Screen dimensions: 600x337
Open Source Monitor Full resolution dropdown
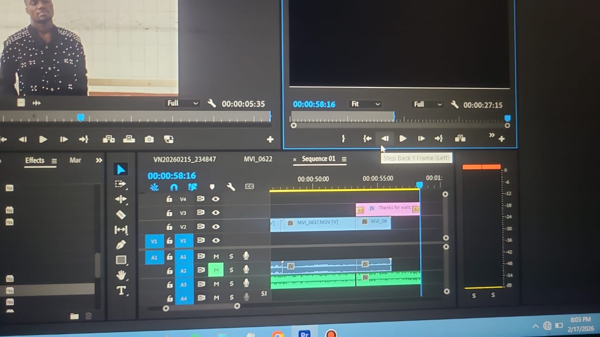(x=183, y=103)
